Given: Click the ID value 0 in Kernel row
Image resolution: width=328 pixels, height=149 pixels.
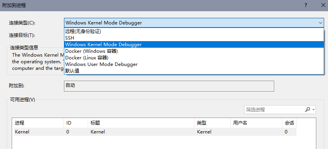Looking at the screenshot, I should [x=67, y=132].
